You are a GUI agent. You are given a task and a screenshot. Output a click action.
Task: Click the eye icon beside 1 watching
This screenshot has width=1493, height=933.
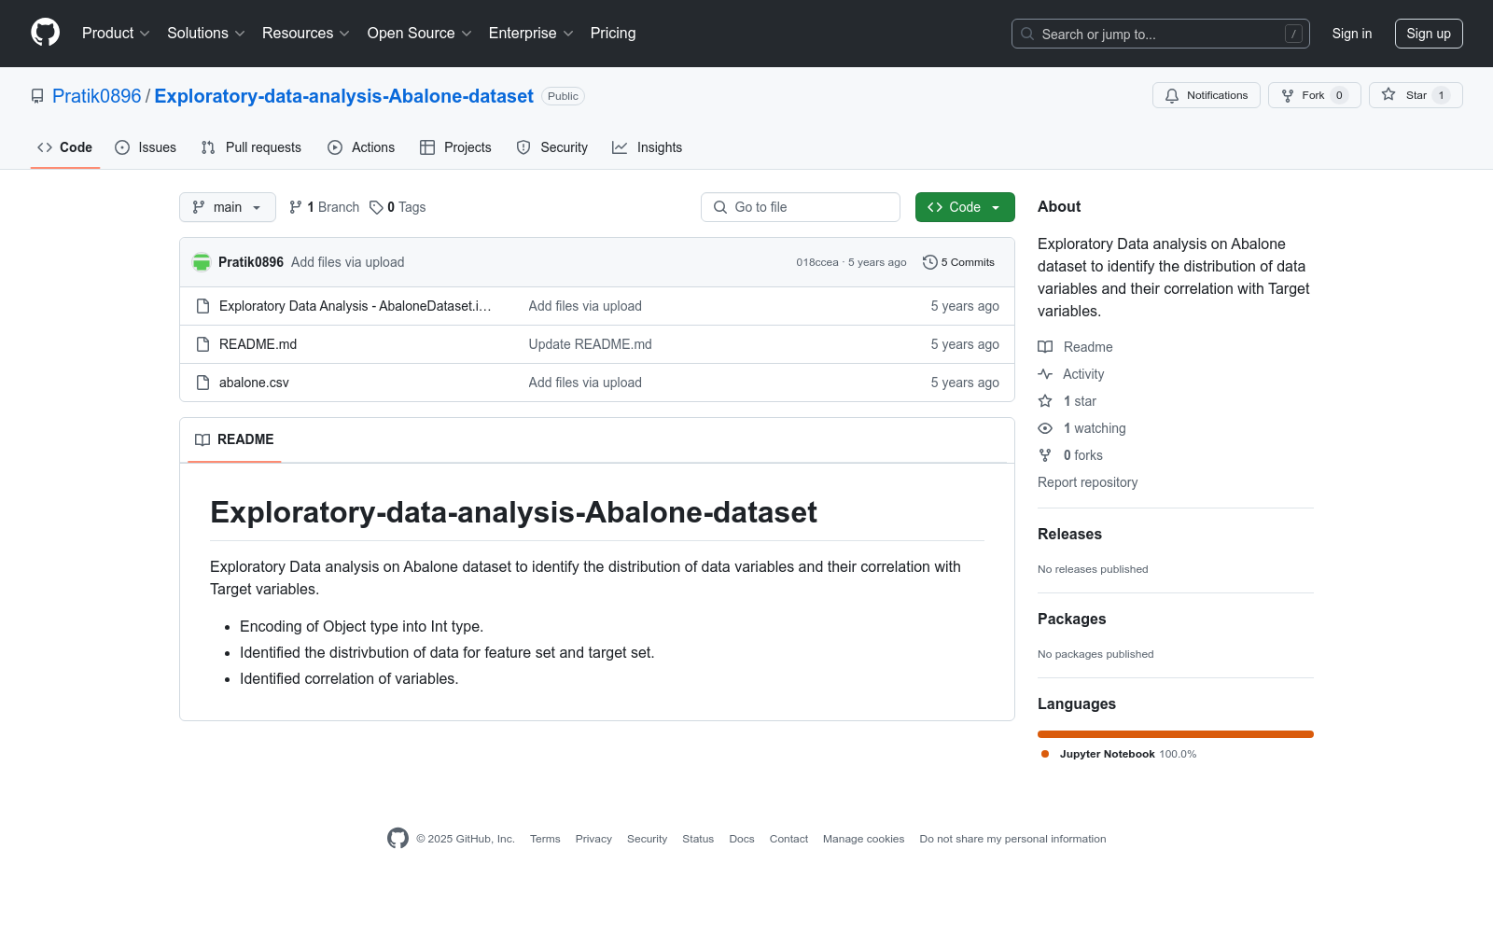click(1045, 428)
